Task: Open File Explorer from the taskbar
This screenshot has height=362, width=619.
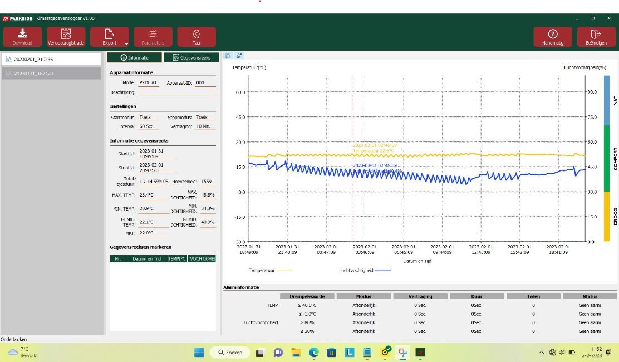Action: tap(296, 352)
